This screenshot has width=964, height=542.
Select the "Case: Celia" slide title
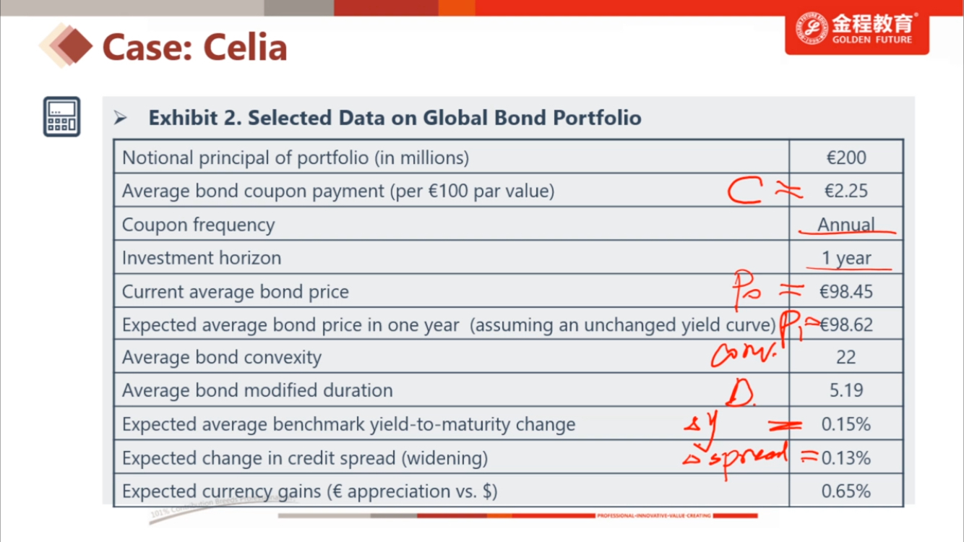pyautogui.click(x=194, y=48)
